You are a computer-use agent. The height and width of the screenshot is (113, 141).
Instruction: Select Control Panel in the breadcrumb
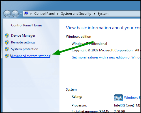[44, 14]
